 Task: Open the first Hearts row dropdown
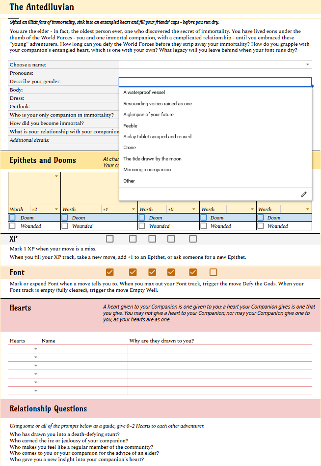[35, 349]
